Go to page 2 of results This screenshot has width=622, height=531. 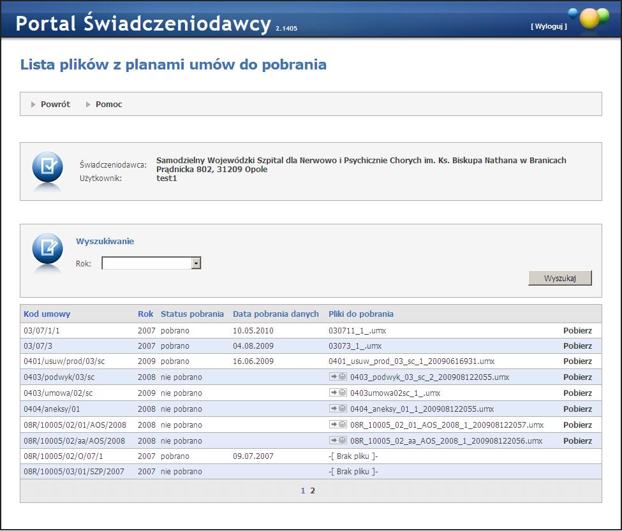click(x=313, y=491)
